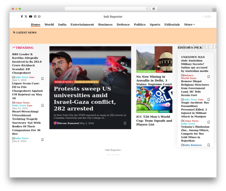Image resolution: width=226 pixels, height=191 pixels.
Task: Open Tragic Incident Two Paramilitary Personnel headline
Action: pyautogui.click(x=195, y=109)
